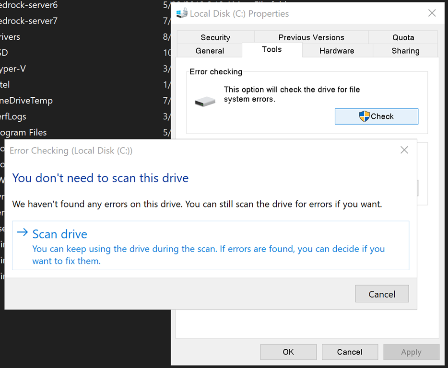Select the bedrock-server6 folder in file list
448x368 pixels.
[29, 5]
